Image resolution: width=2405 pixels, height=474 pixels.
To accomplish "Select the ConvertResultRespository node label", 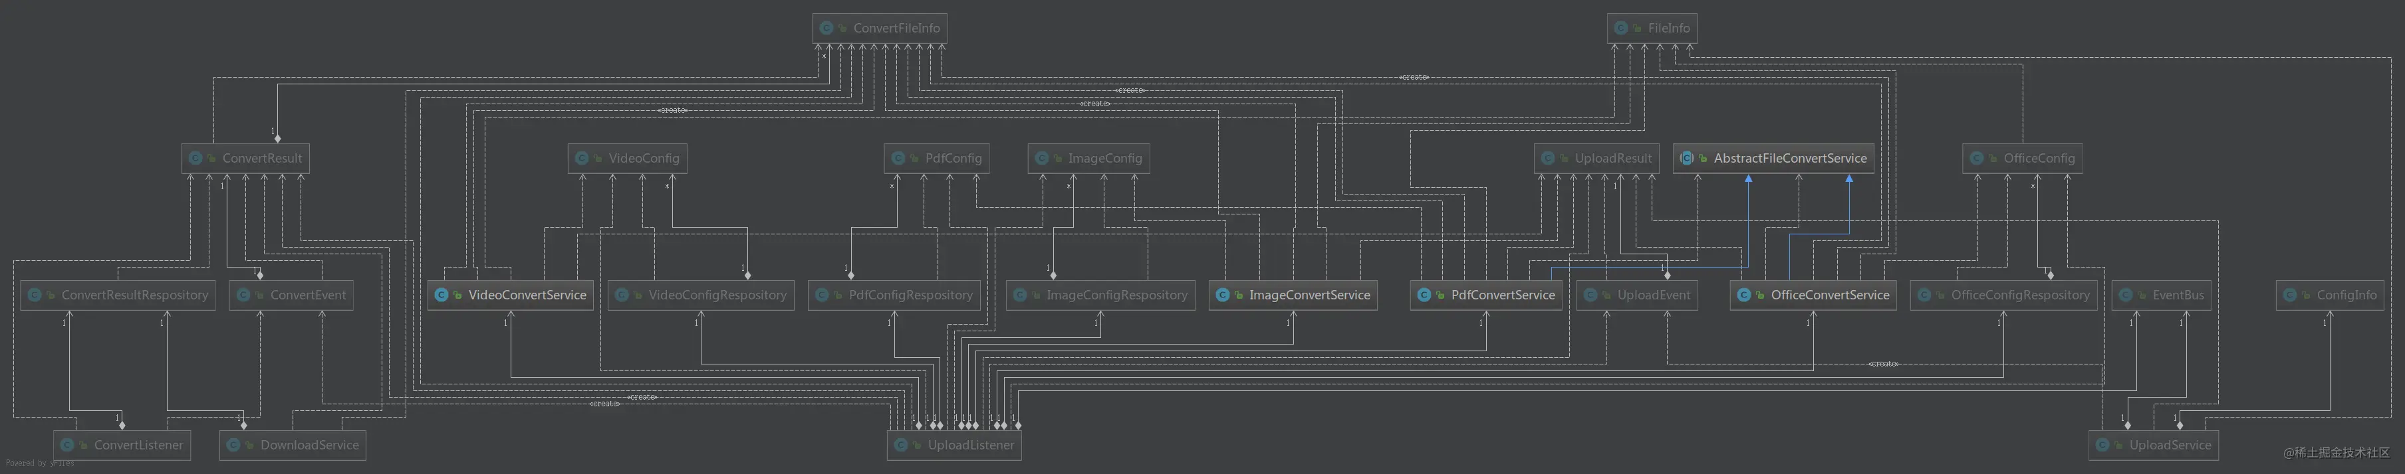I will click(134, 295).
